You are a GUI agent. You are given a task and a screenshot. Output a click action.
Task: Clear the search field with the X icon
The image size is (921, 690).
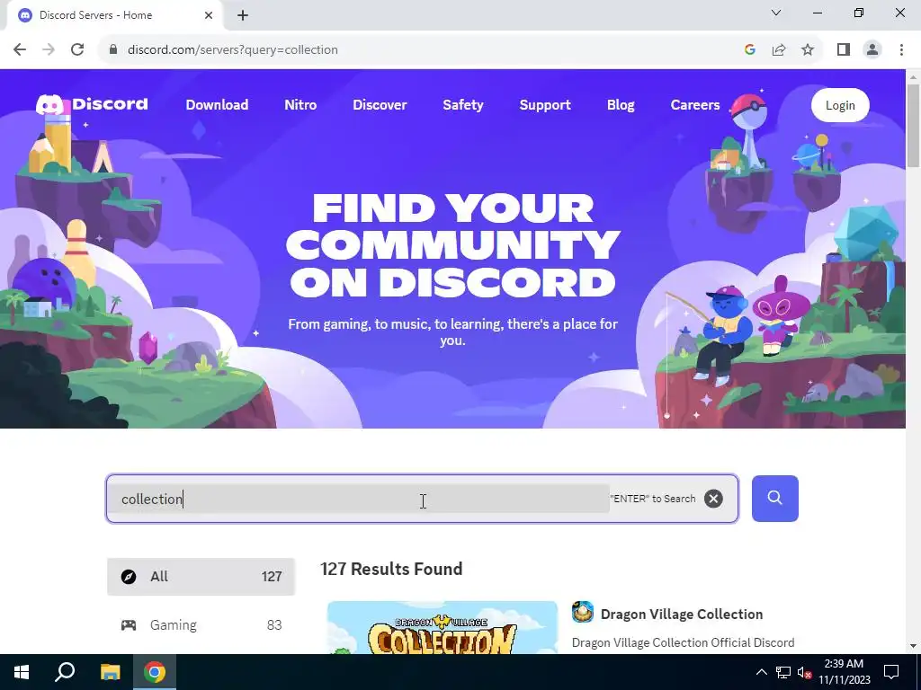713,499
